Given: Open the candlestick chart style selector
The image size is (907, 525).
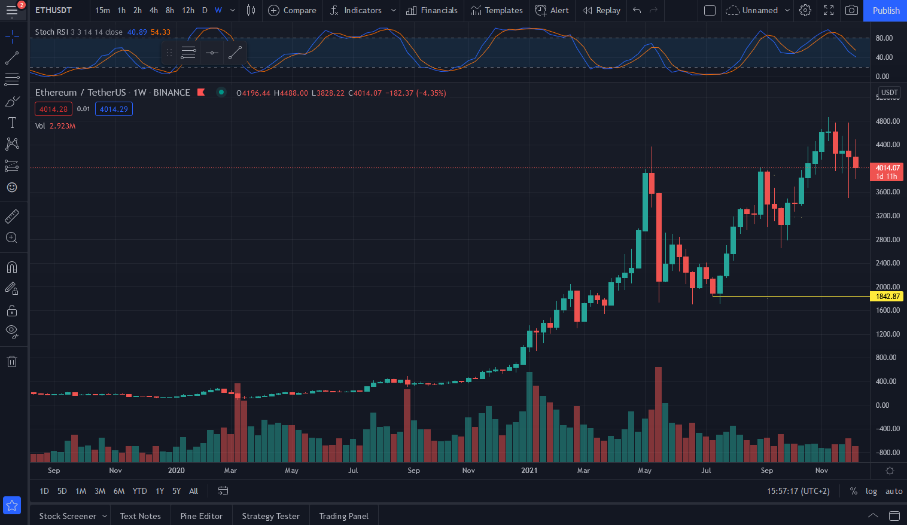Looking at the screenshot, I should coord(251,10).
